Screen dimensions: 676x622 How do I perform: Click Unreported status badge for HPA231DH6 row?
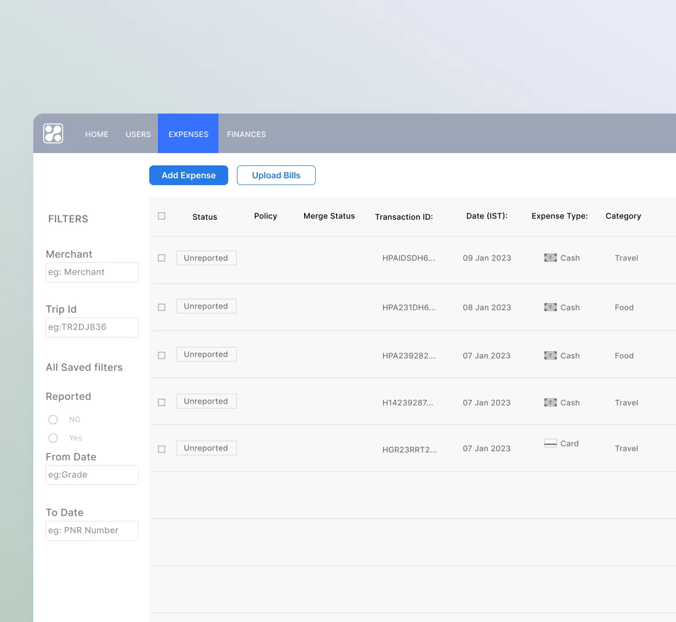click(206, 306)
